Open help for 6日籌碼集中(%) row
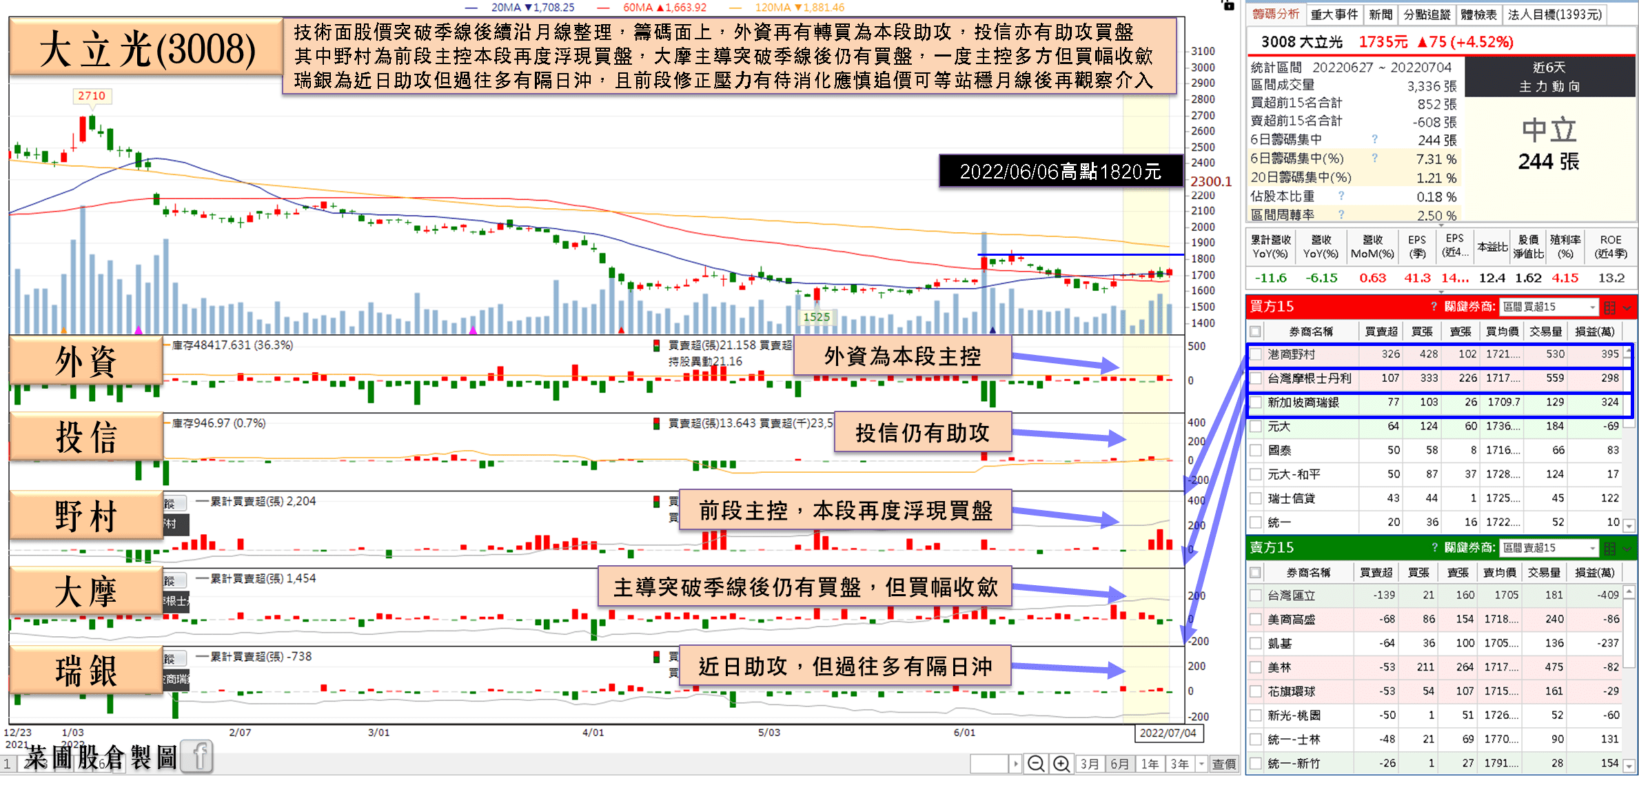 tap(1374, 158)
